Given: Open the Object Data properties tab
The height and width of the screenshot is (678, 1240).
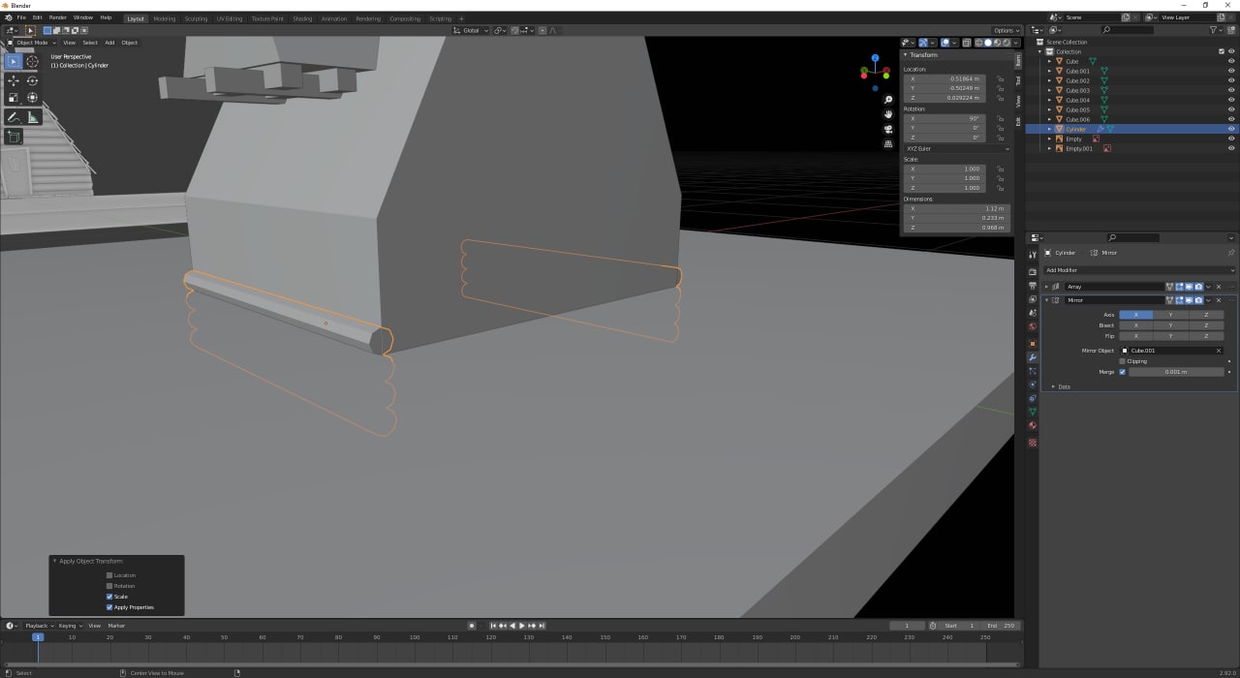Looking at the screenshot, I should tap(1033, 412).
